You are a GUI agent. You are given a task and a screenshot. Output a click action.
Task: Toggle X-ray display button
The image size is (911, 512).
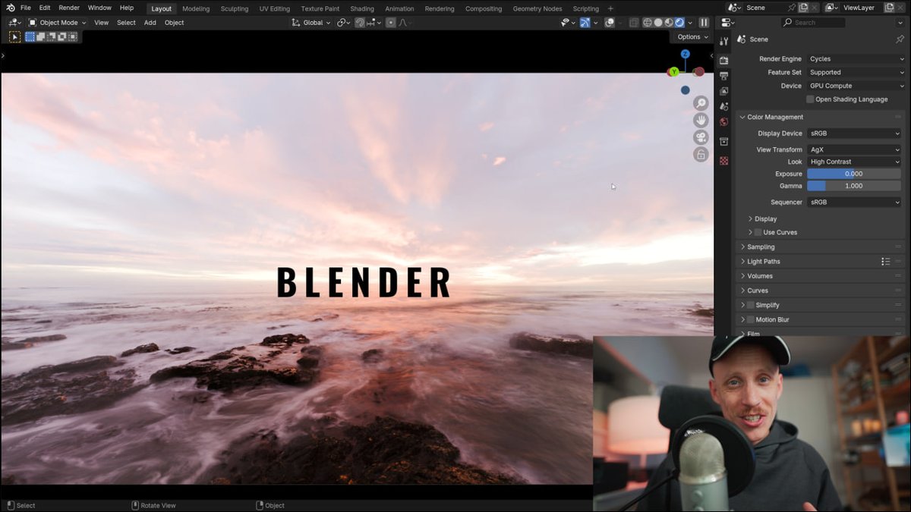[x=633, y=23]
